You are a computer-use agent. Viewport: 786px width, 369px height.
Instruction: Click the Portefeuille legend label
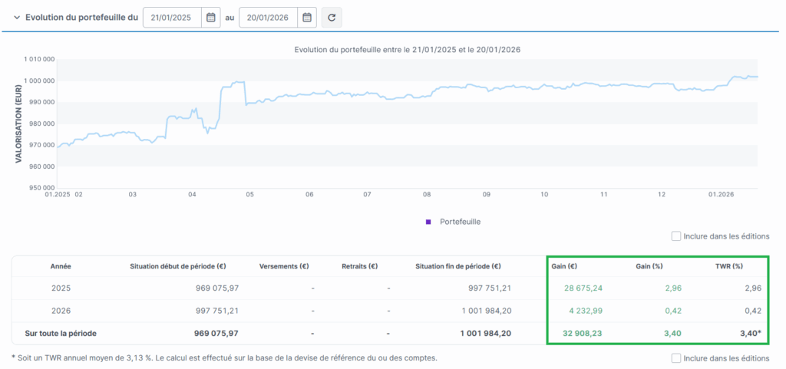click(461, 222)
